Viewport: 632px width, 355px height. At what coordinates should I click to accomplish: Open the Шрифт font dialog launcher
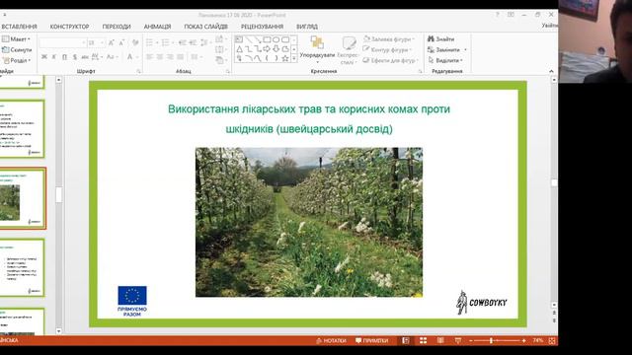[x=138, y=71]
